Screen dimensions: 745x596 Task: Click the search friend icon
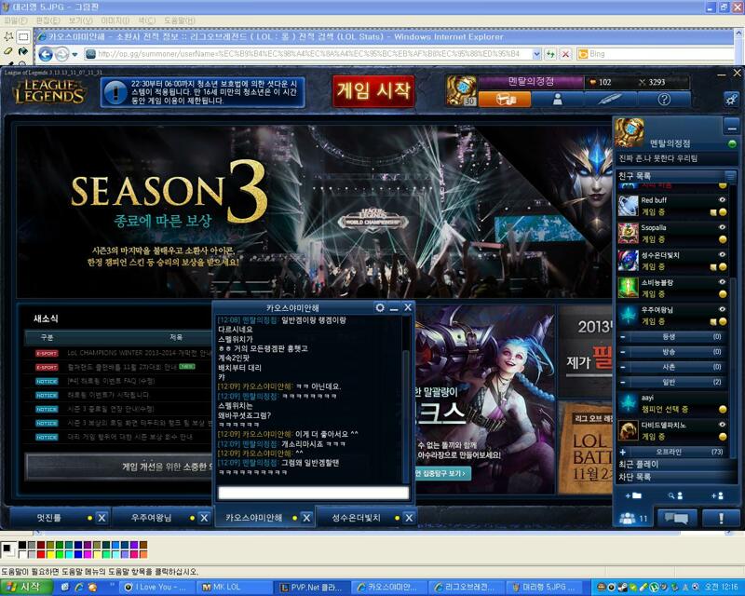coord(675,495)
